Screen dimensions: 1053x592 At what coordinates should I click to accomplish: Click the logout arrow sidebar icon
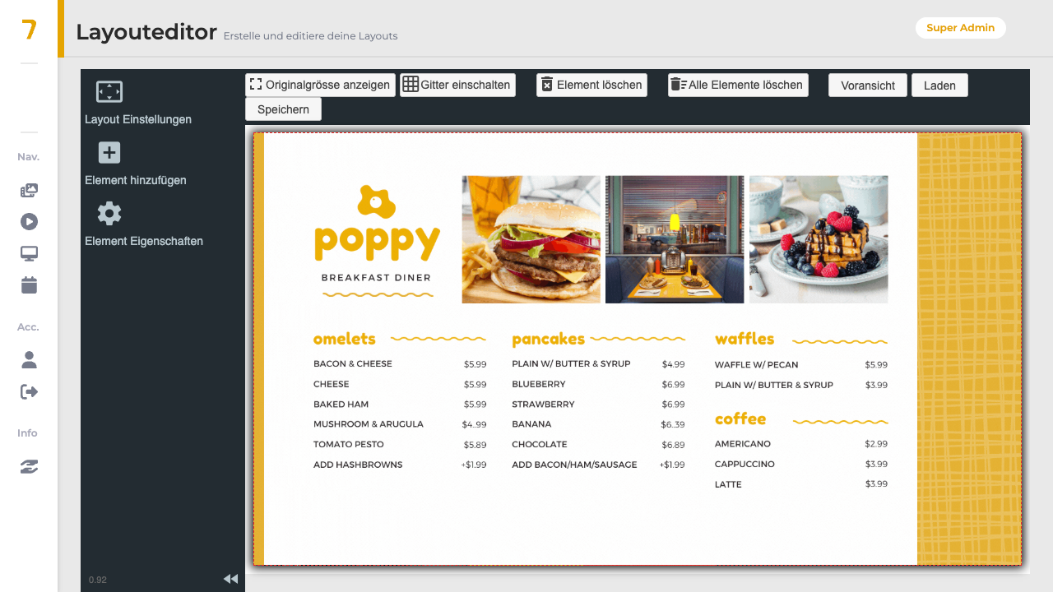point(29,391)
